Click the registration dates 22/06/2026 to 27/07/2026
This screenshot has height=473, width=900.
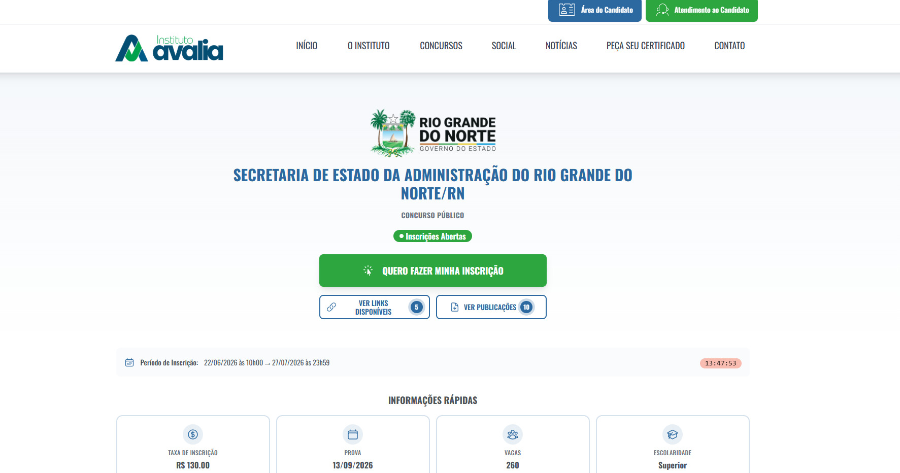(266, 362)
